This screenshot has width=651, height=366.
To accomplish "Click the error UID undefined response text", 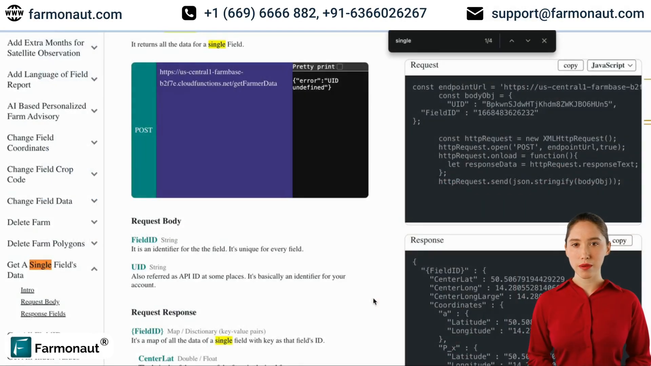I will point(315,84).
